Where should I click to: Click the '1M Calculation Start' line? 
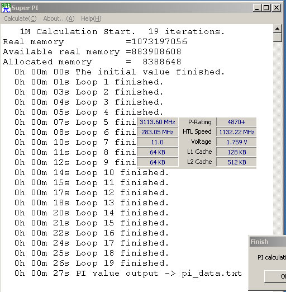pyautogui.click(x=122, y=32)
